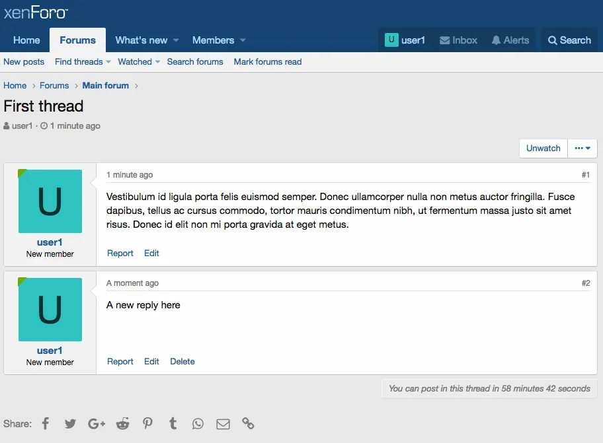Go to the Home tab
The height and width of the screenshot is (443, 603).
26,40
